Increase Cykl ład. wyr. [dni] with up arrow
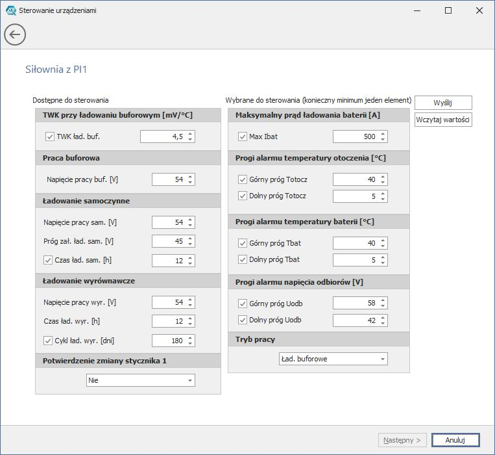 tap(190, 338)
